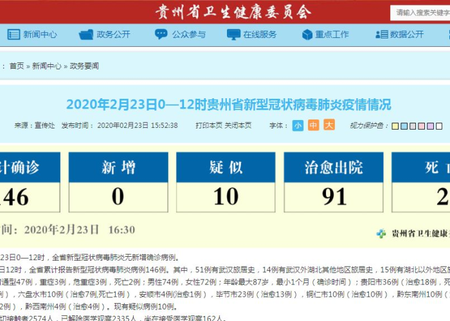Click the folder icon beside 政务公开
The width and height of the screenshot is (450, 321).
point(86,35)
